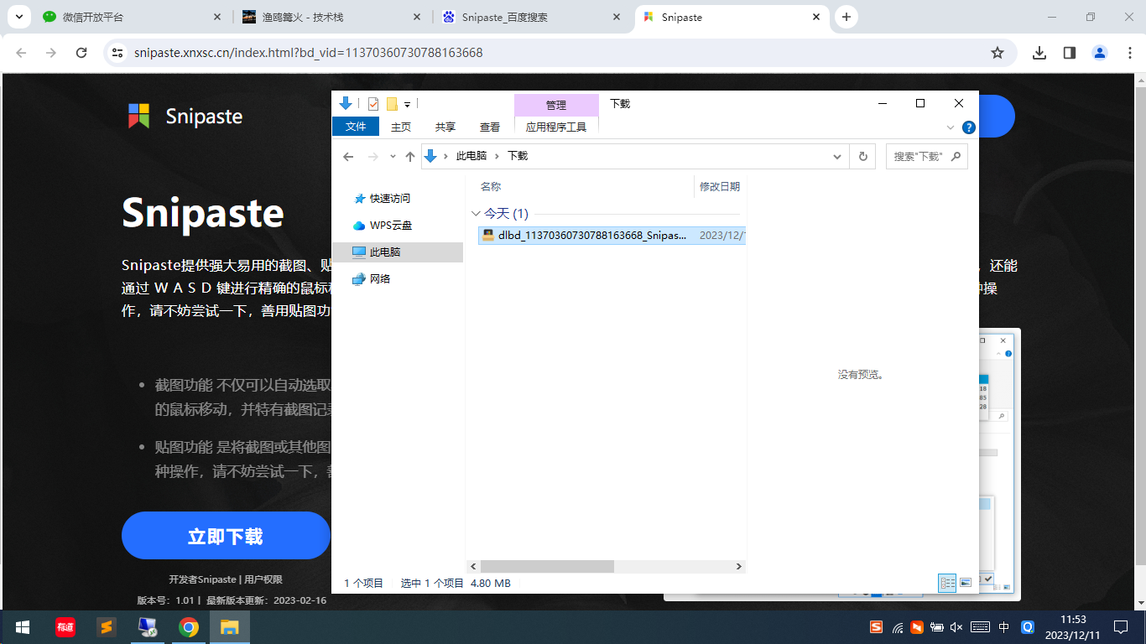Open the 应用程序工具 ribbon tab
The image size is (1146, 644).
click(x=556, y=127)
